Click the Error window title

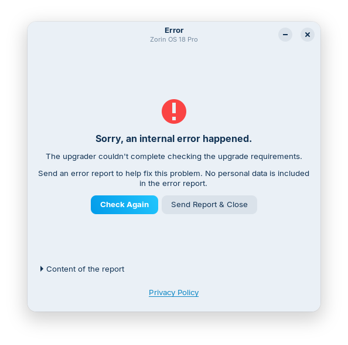pos(174,31)
